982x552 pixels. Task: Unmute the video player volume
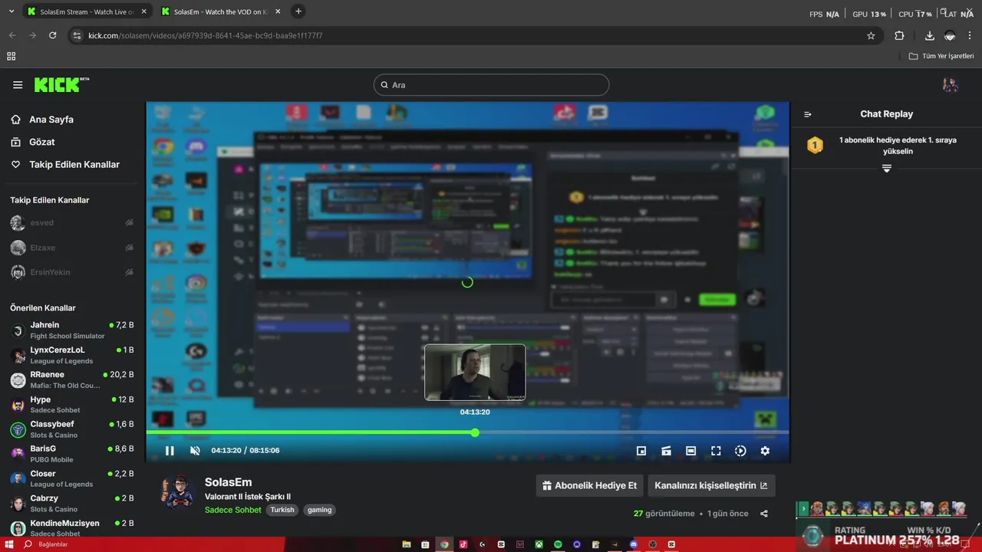[x=195, y=451]
